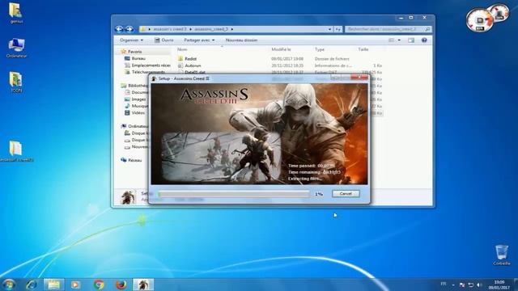Open view options dropdown arrow in Explorer
The width and height of the screenshot is (518, 291).
[399, 40]
